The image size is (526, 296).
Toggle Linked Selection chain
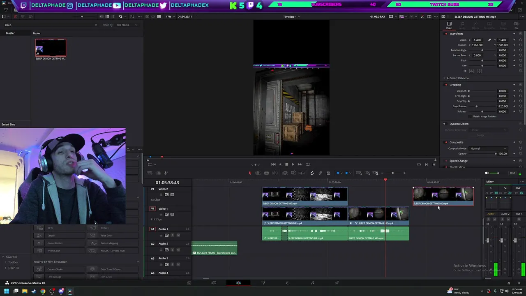click(x=320, y=173)
